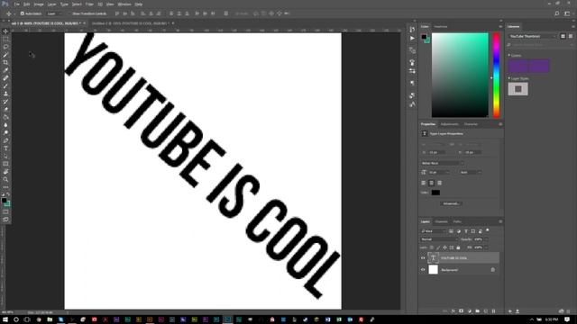Click the right align text button in Properties

(439, 183)
